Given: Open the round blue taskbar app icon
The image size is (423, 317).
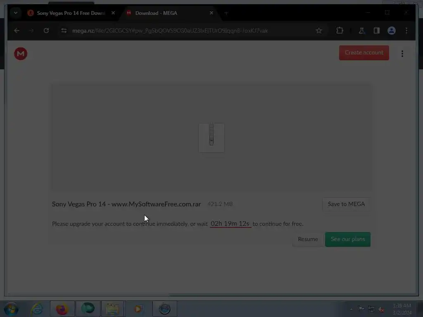Looking at the screenshot, I should [x=164, y=309].
